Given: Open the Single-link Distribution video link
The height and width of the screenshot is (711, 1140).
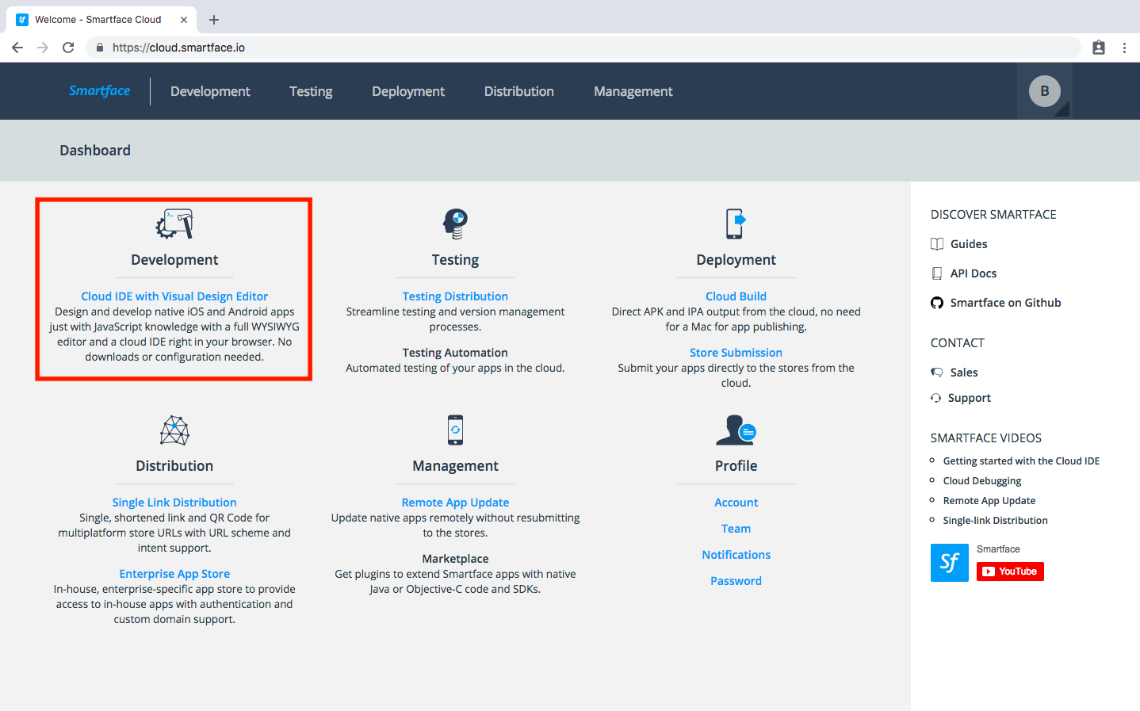Looking at the screenshot, I should point(995,521).
